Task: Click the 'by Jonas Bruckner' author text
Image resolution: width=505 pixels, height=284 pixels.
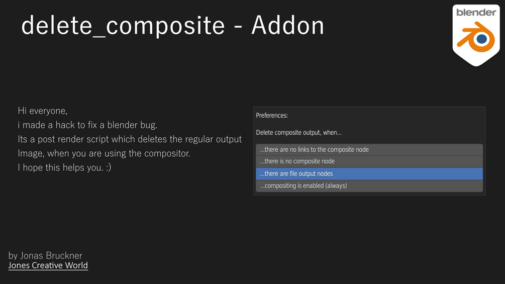Action: point(45,255)
